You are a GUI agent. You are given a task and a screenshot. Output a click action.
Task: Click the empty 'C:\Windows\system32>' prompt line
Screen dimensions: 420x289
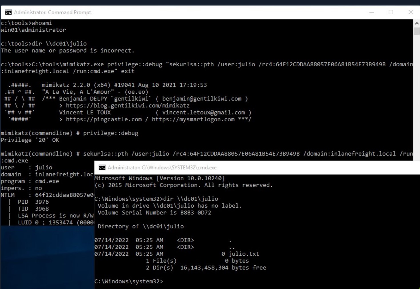click(128, 281)
